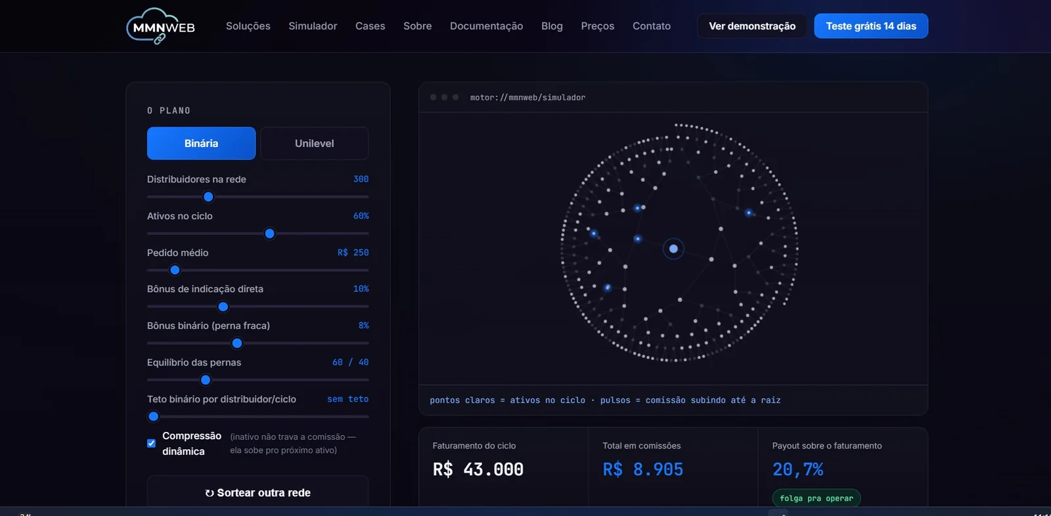Viewport: 1051px width, 516px height.
Task: Click the 20,7% payout value
Action: pos(798,469)
